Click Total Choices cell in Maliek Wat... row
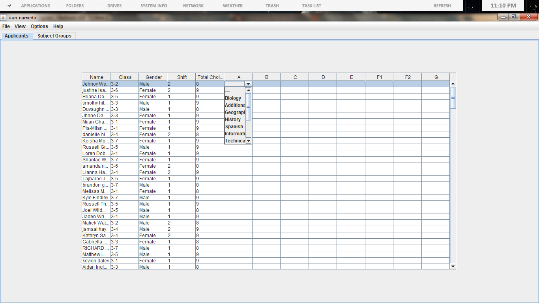Screen dimensions: 539x303 [210, 223]
